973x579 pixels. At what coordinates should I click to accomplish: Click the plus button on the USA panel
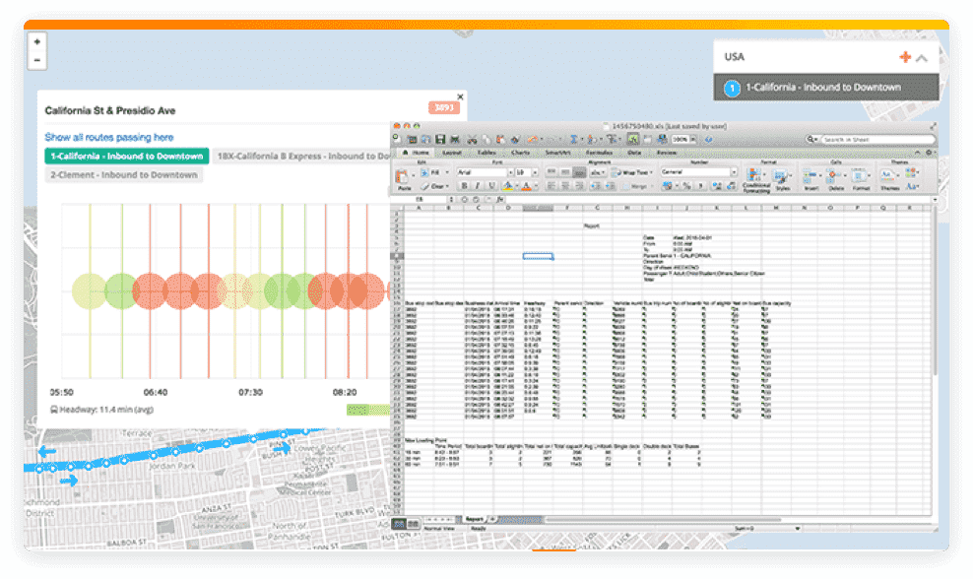(x=906, y=57)
